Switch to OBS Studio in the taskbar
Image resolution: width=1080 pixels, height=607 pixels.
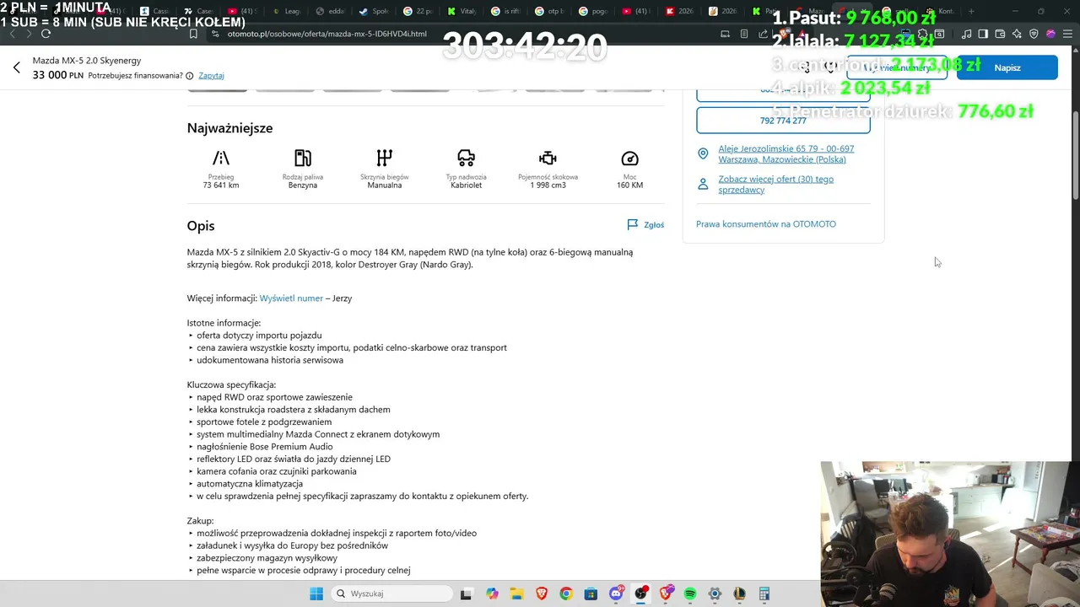pyautogui.click(x=640, y=594)
